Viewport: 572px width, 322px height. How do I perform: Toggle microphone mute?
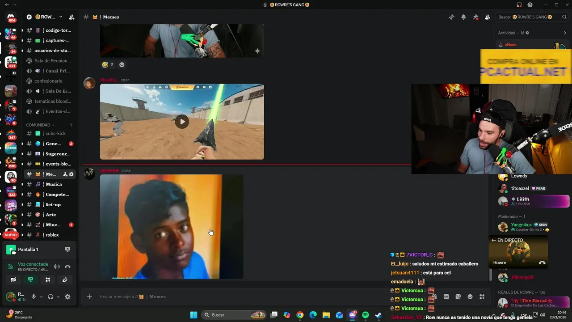click(x=34, y=297)
